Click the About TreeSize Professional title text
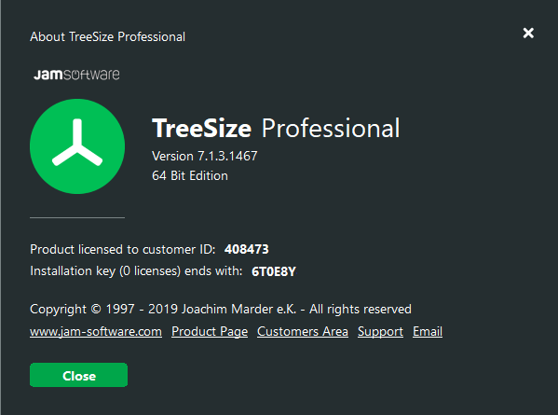This screenshot has height=415, width=558. coord(107,36)
